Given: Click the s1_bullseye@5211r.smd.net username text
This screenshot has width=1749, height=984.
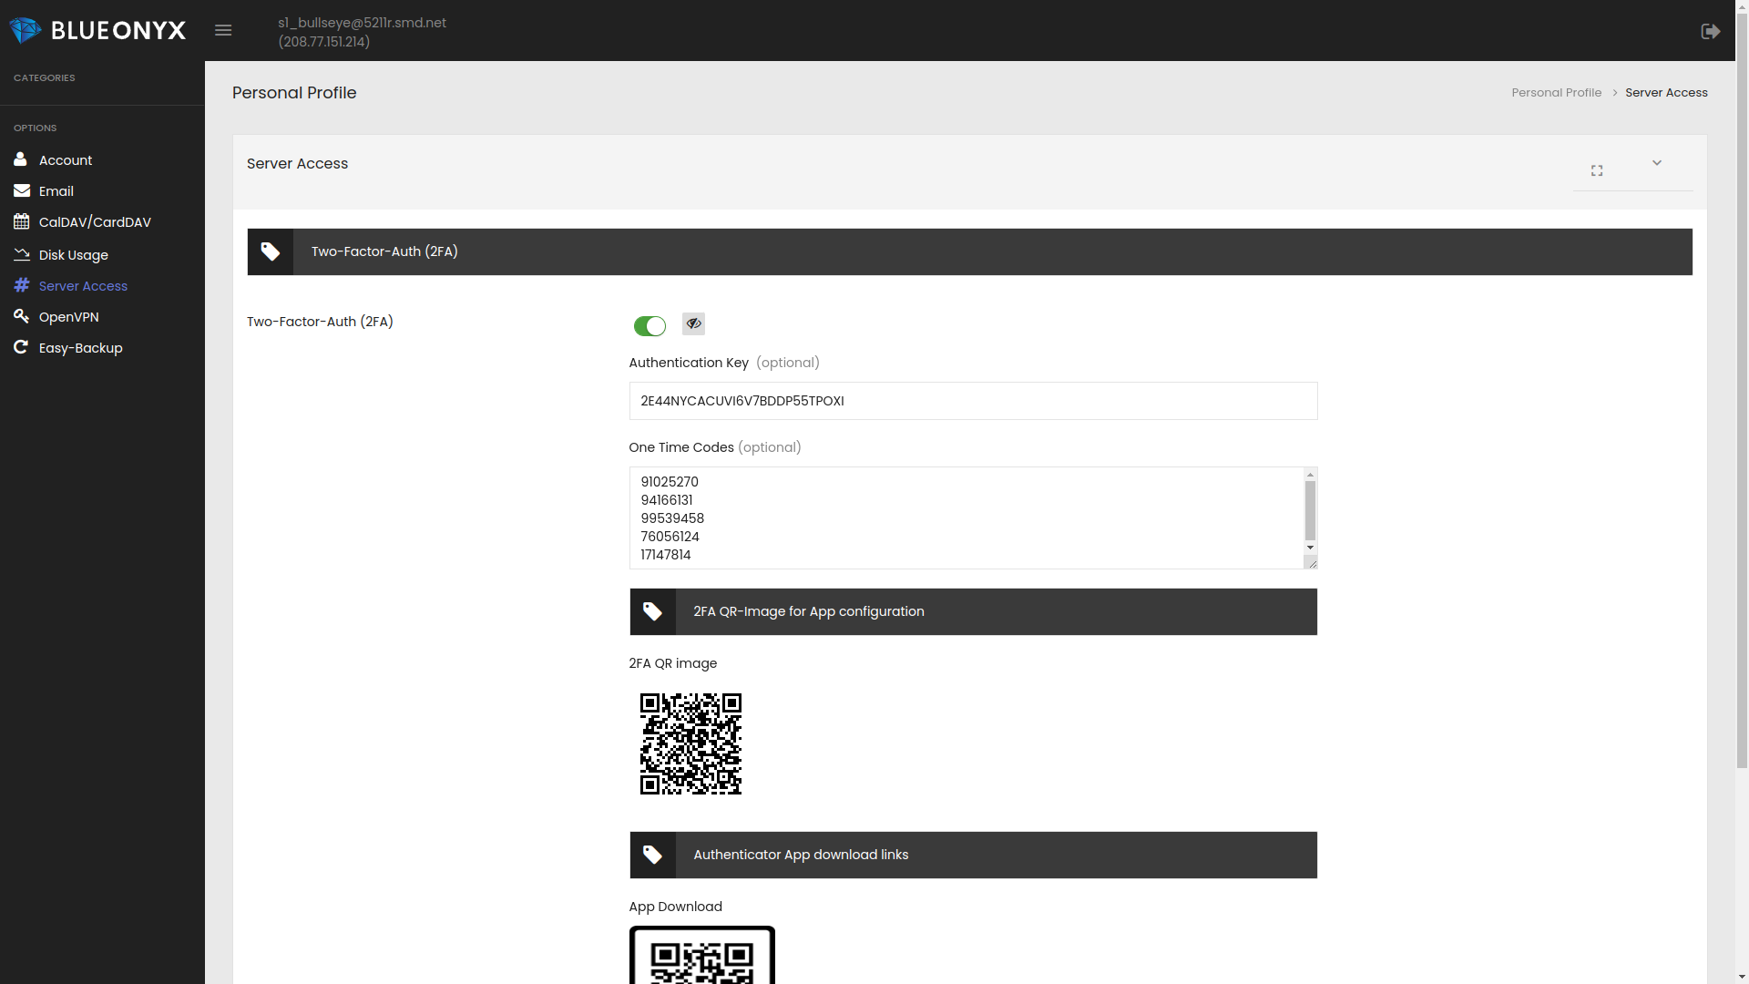Looking at the screenshot, I should [362, 23].
